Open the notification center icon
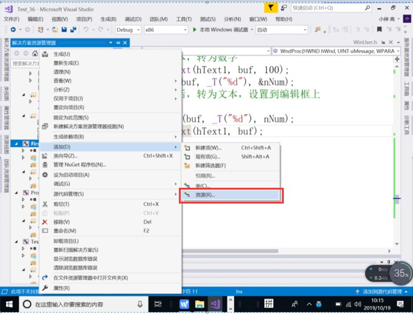 tap(400, 305)
